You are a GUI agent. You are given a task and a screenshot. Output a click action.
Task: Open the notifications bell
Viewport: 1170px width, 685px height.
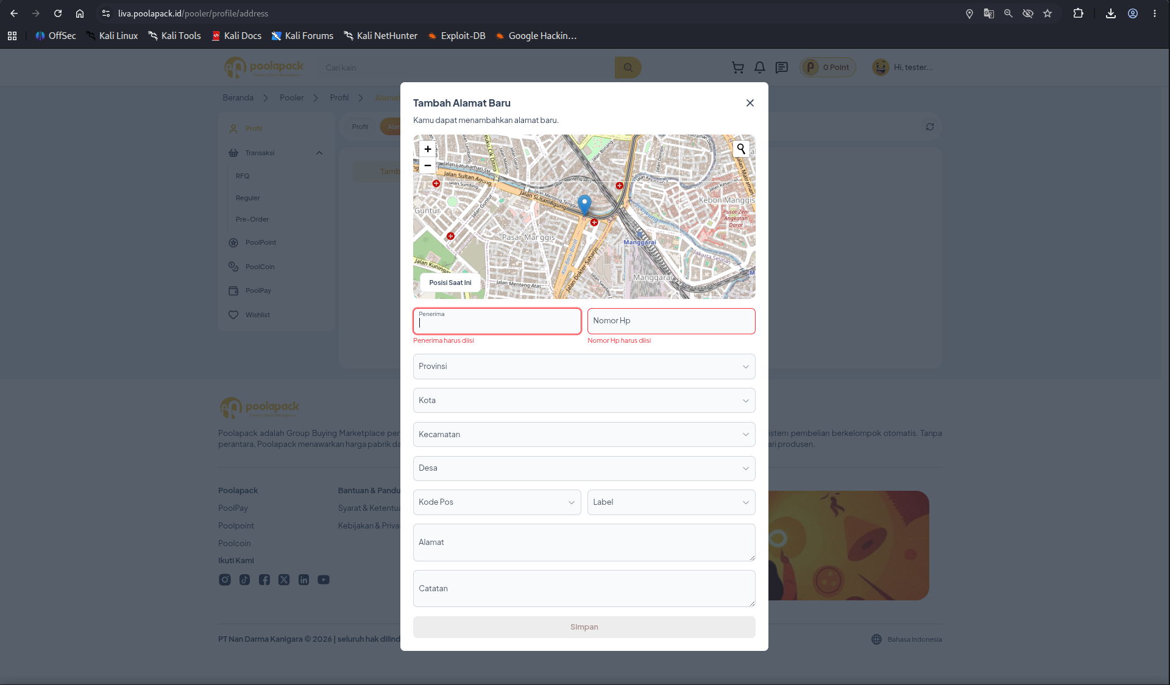[x=760, y=68]
